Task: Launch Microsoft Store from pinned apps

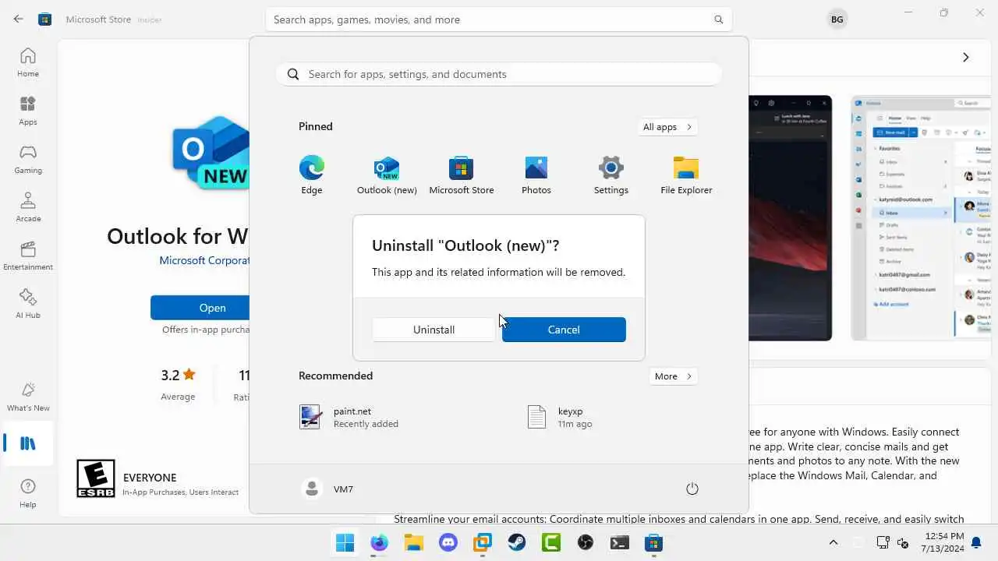Action: pyautogui.click(x=462, y=175)
